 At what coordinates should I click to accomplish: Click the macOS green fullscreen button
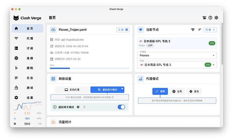pyautogui.click(x=20, y=9)
